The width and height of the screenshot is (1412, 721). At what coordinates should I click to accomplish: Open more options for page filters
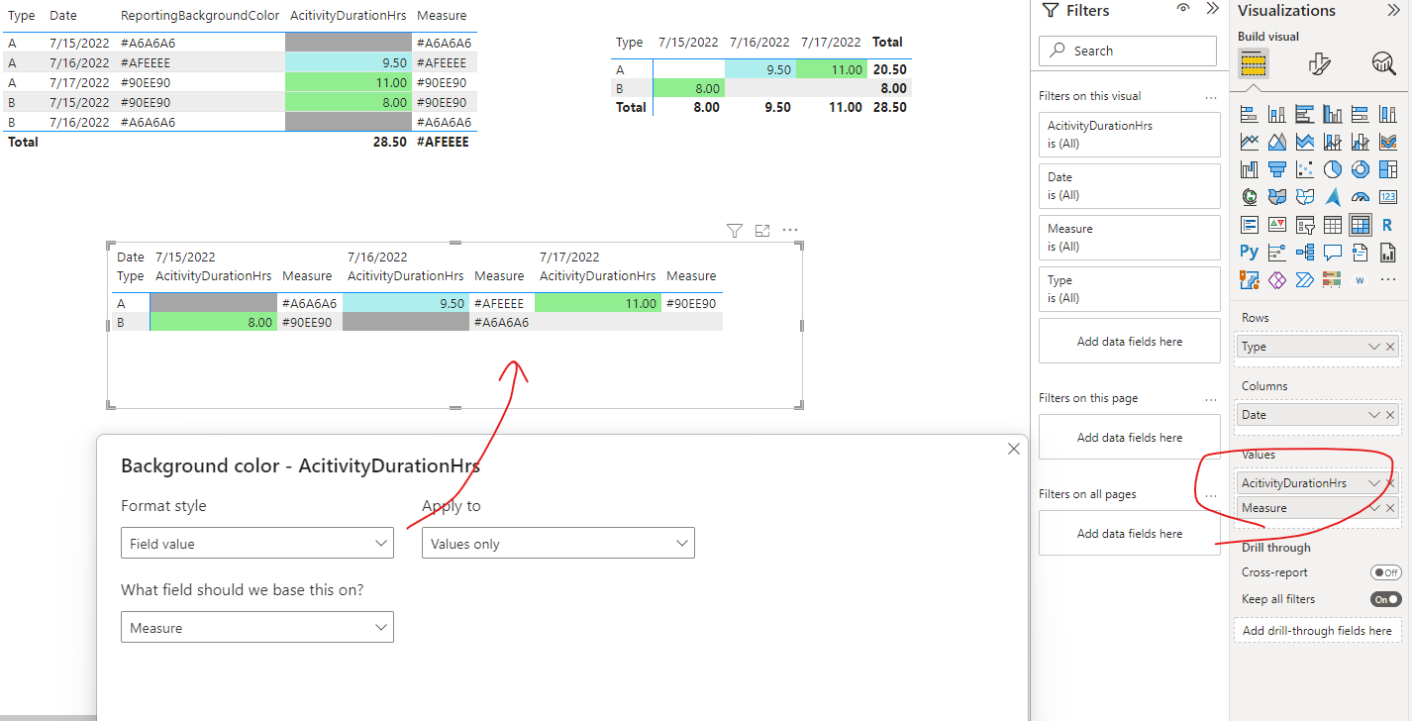click(1210, 399)
